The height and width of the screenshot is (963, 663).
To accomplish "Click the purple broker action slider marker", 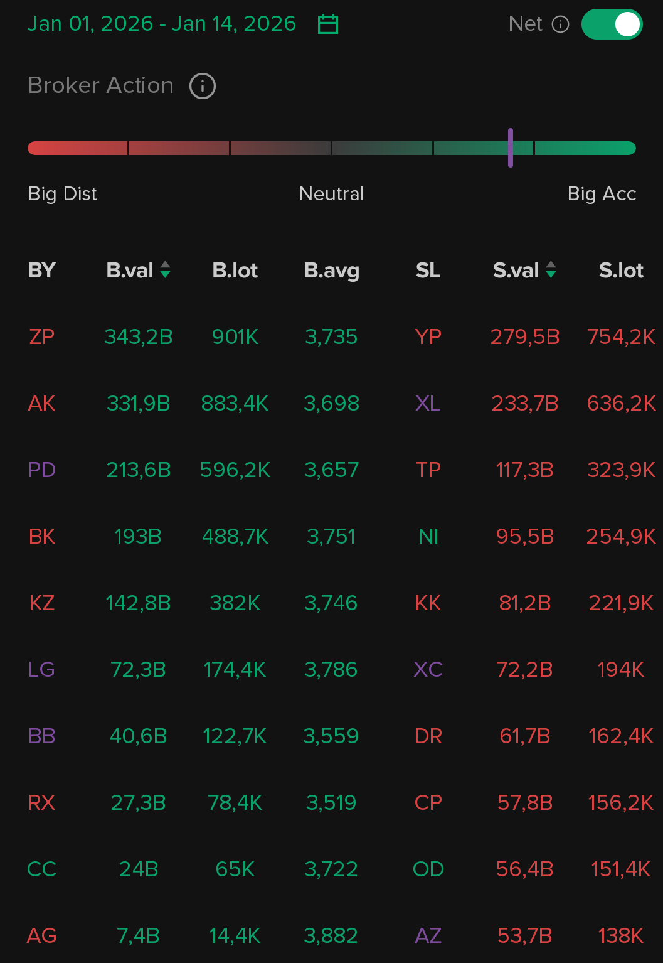I will (x=511, y=148).
